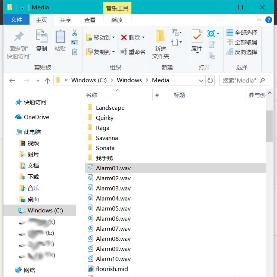
Task: Click Invert selection button
Action: [242, 52]
